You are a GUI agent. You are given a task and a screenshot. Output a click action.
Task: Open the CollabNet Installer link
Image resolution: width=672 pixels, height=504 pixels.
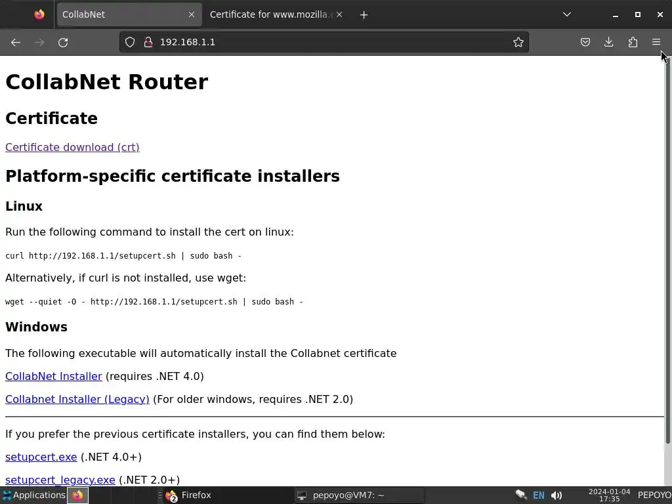pos(54,376)
